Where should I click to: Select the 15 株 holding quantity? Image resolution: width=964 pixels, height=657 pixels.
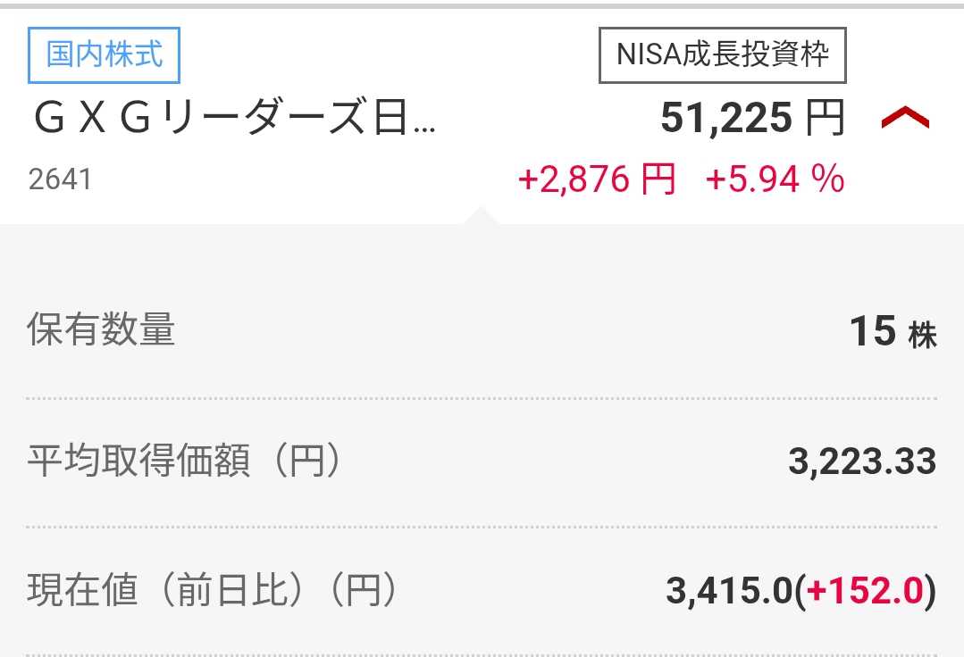[893, 332]
